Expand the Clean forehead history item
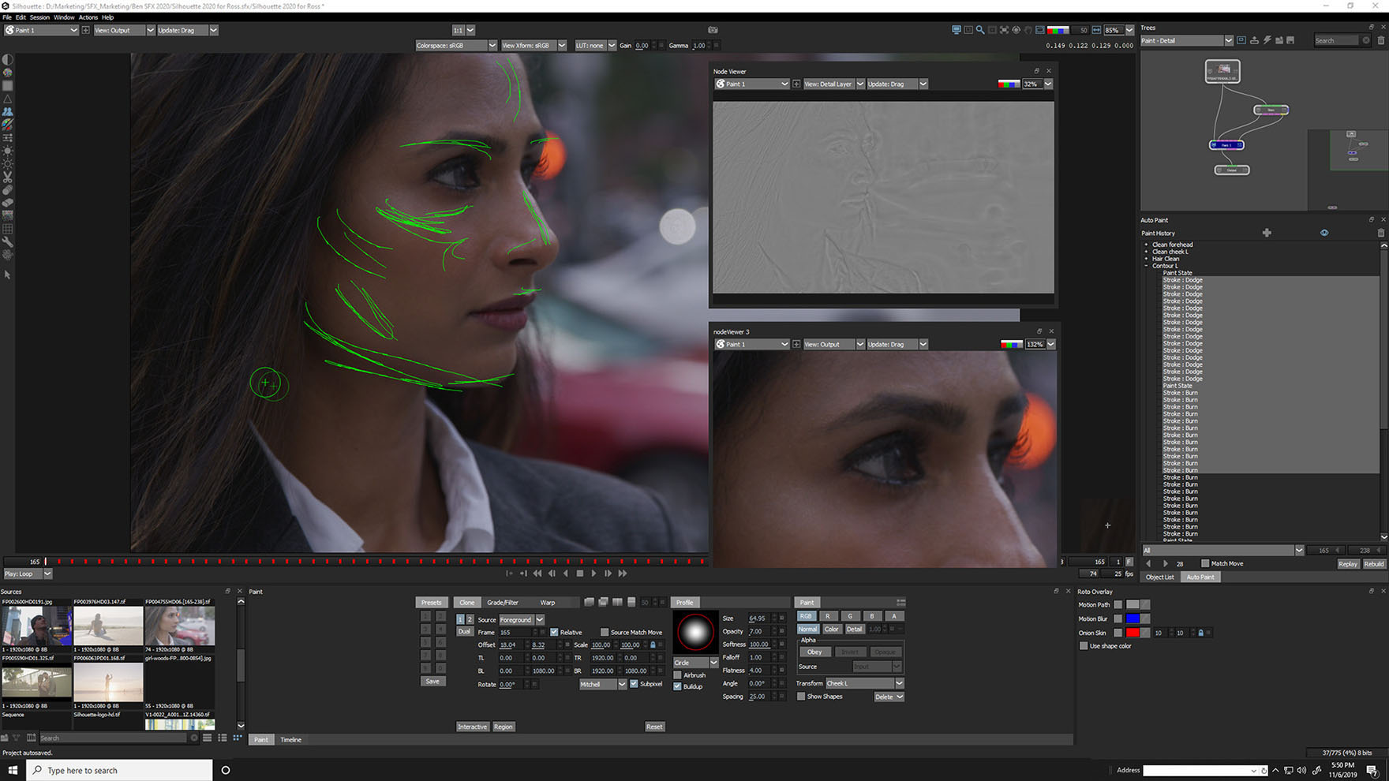1389x781 pixels. 1147,245
